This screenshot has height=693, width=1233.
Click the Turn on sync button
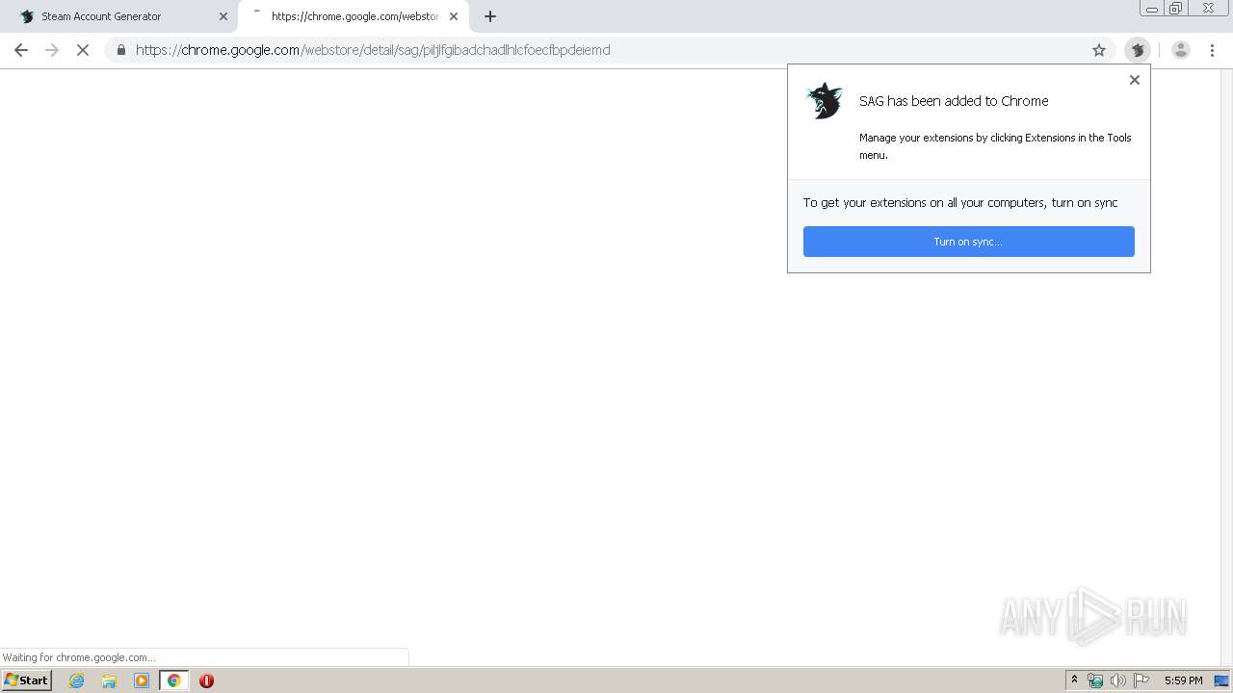(x=969, y=242)
